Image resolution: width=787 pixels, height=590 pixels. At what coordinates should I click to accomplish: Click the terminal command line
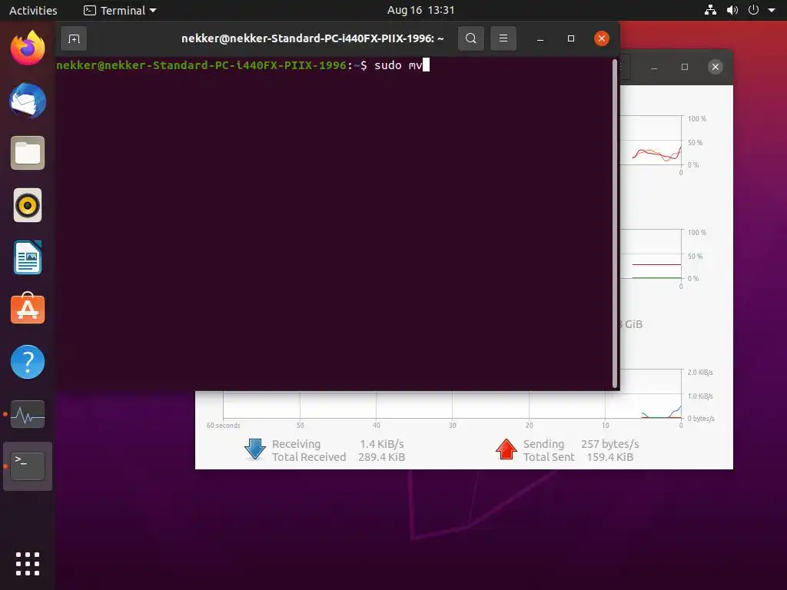click(243, 65)
